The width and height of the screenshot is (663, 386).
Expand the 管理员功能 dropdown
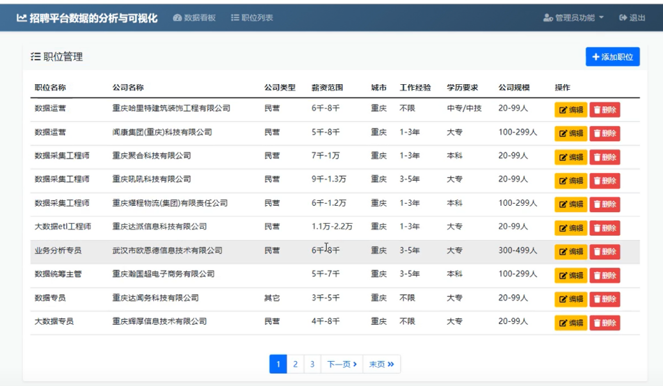[x=573, y=18]
